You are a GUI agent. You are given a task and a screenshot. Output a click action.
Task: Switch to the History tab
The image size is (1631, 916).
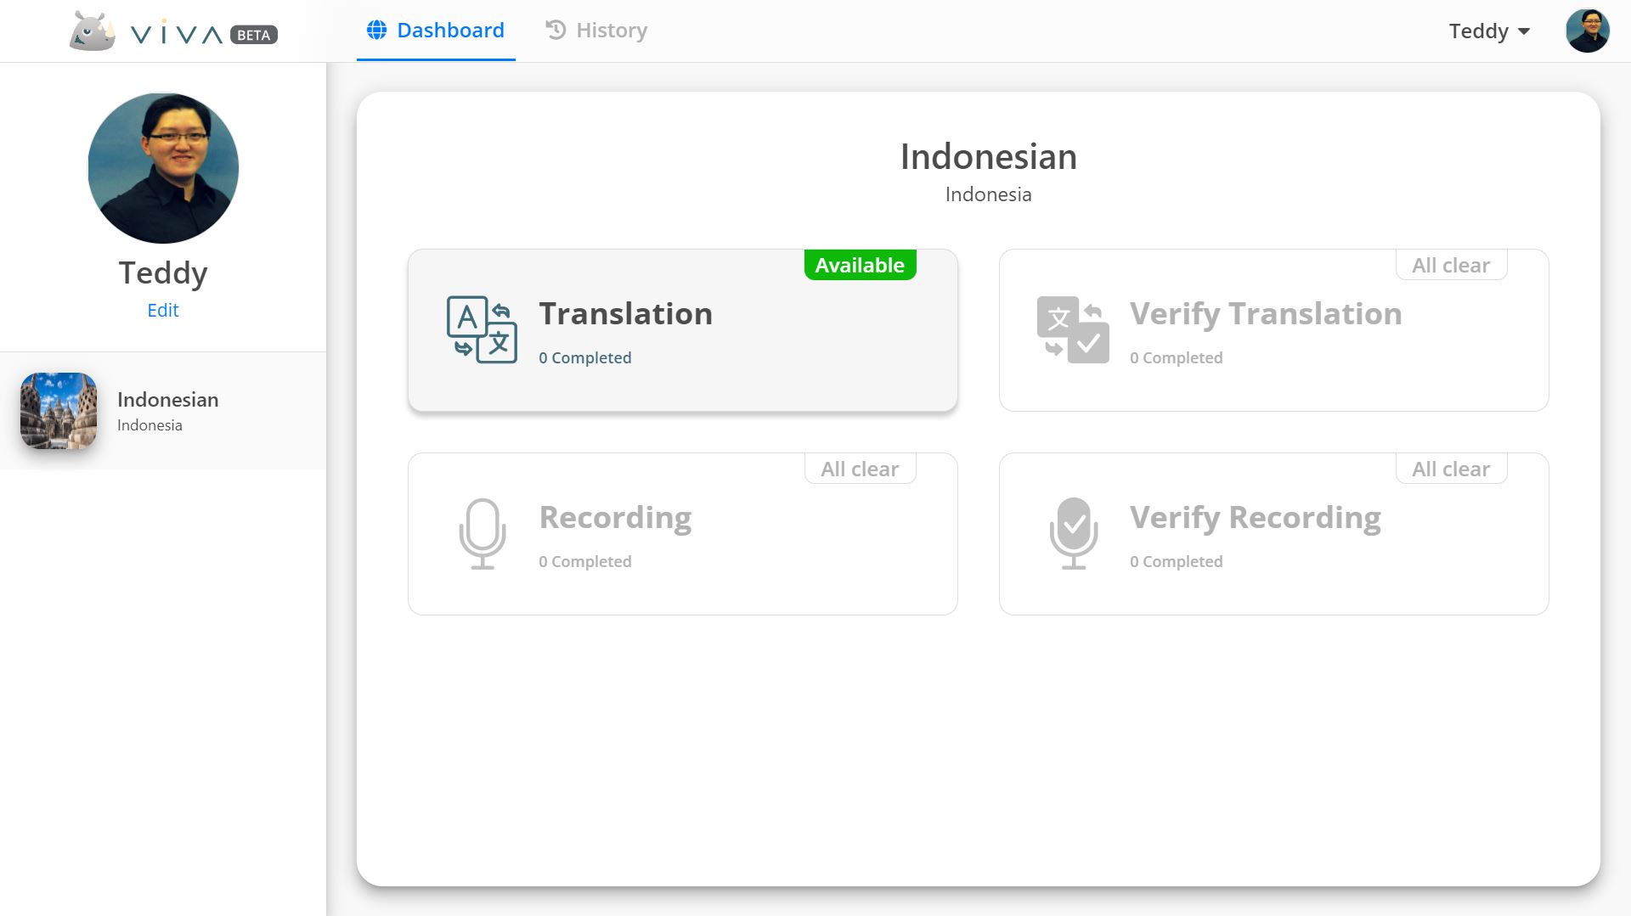pyautogui.click(x=596, y=31)
